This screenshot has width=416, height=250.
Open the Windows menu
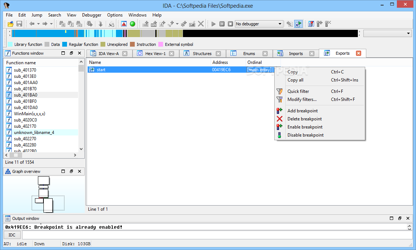[137, 15]
